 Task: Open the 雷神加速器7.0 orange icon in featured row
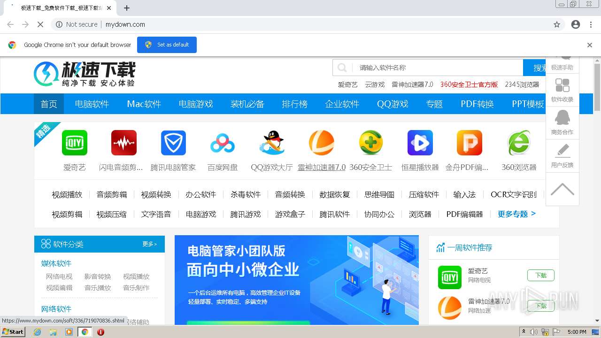(x=322, y=143)
